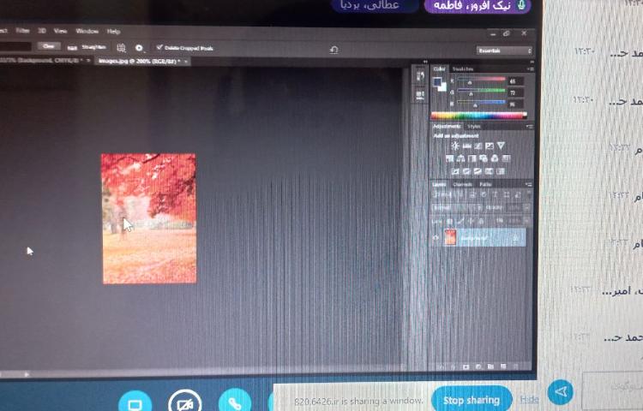Open the Essentials workspace dropdown
Viewport: 643px width, 411px height.
point(504,51)
